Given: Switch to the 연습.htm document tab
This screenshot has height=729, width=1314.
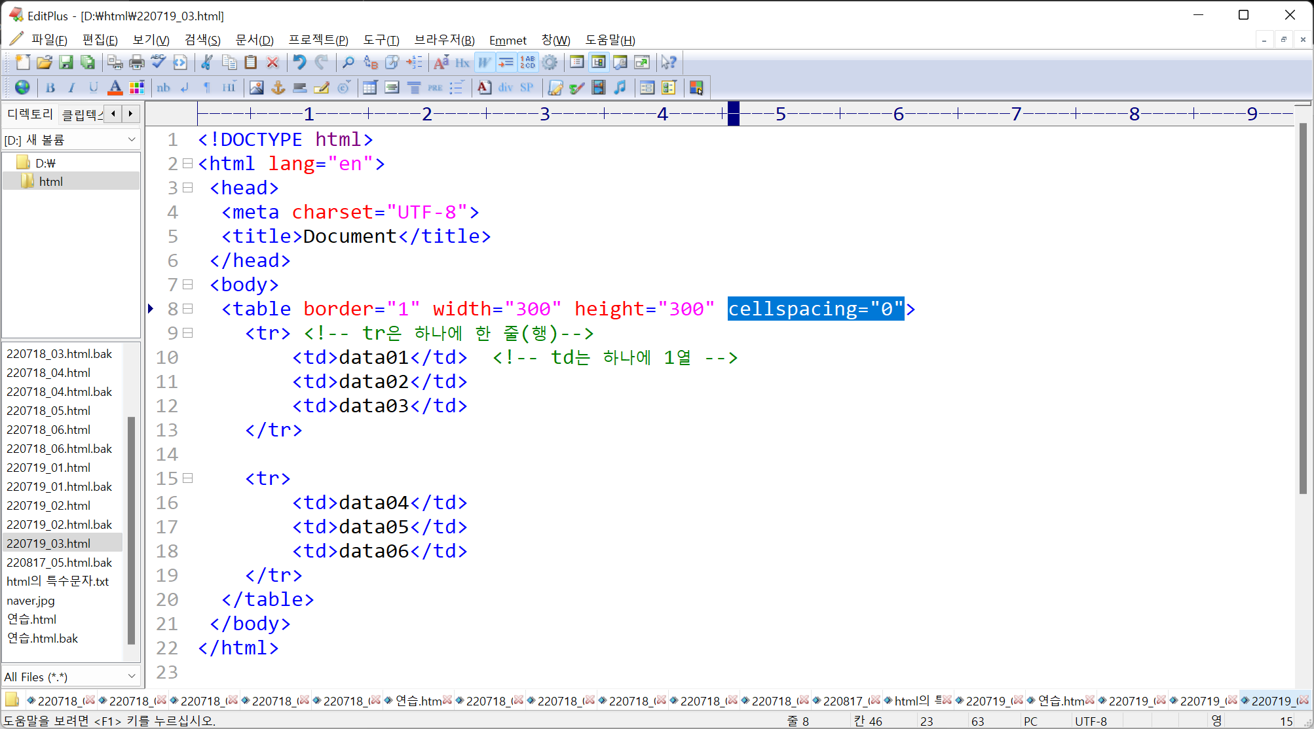Looking at the screenshot, I should point(418,701).
